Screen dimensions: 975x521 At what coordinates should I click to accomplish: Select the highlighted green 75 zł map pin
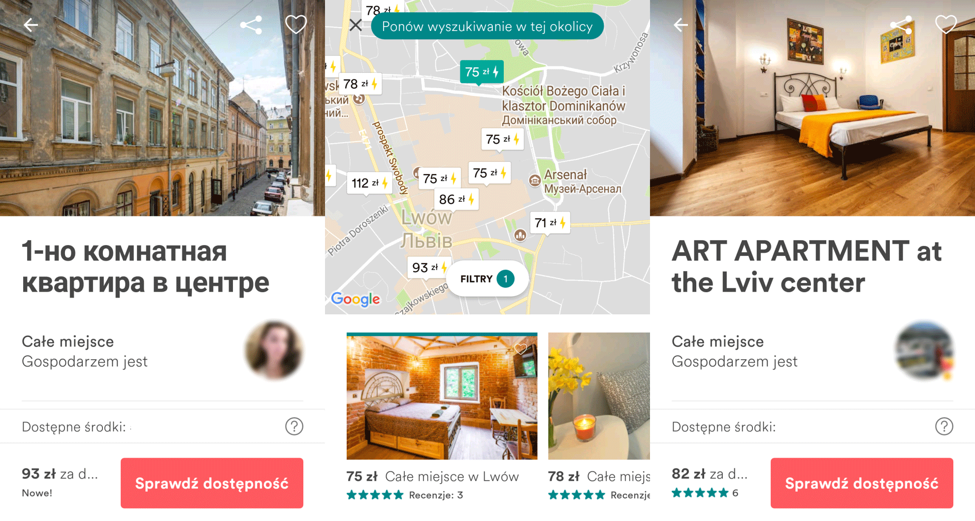482,73
